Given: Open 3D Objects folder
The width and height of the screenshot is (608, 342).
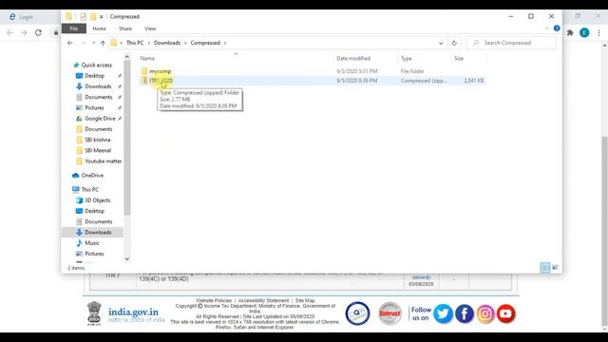Looking at the screenshot, I should pos(98,200).
